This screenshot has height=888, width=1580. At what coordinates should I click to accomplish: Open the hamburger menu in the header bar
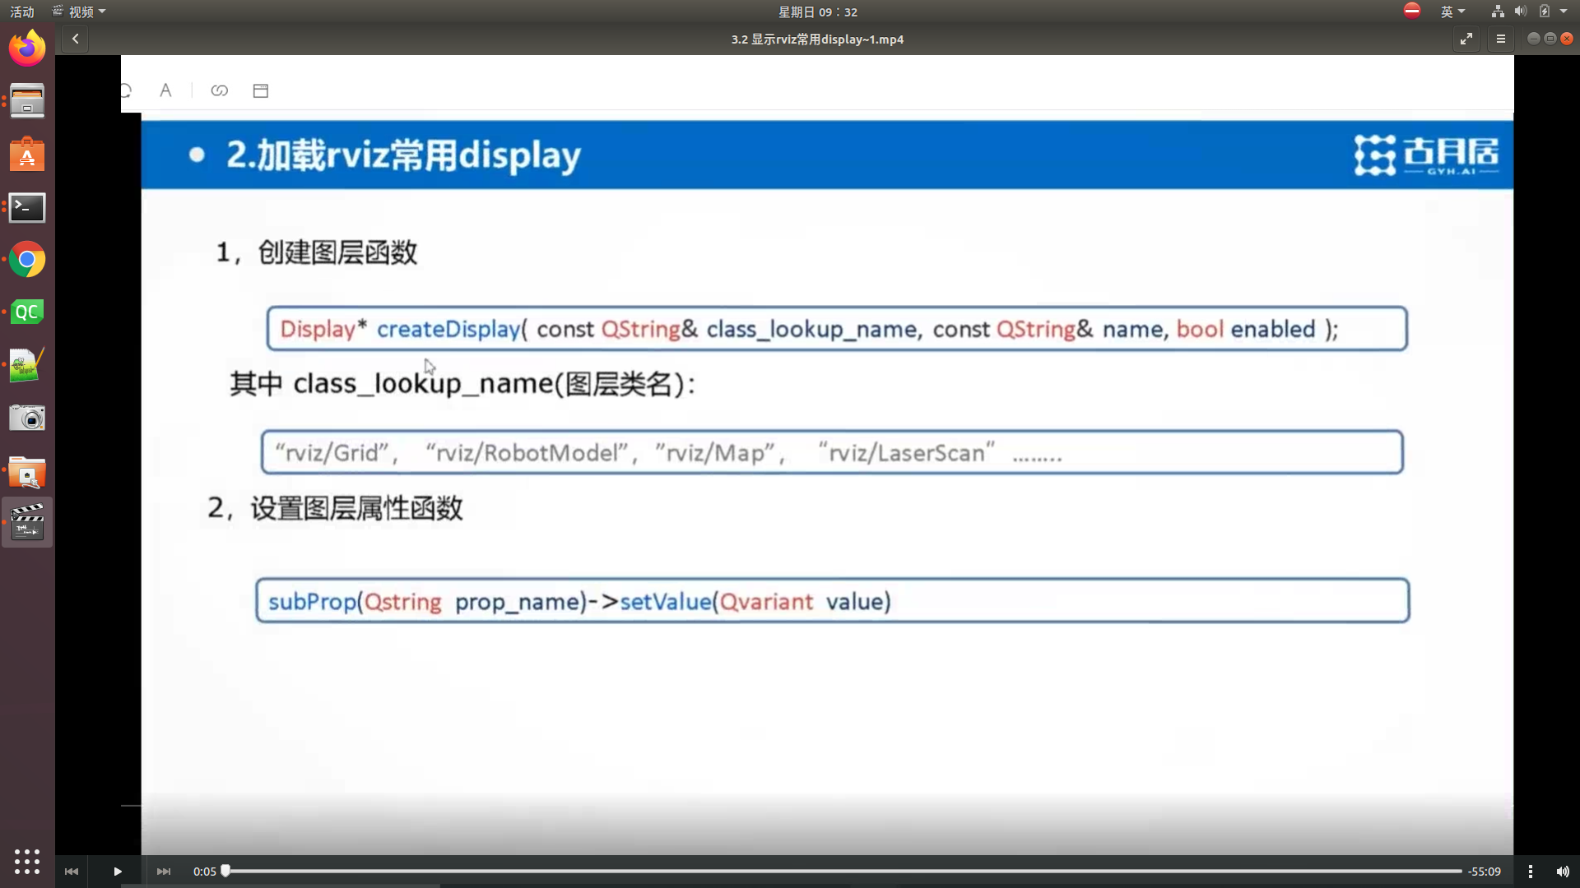(1501, 39)
